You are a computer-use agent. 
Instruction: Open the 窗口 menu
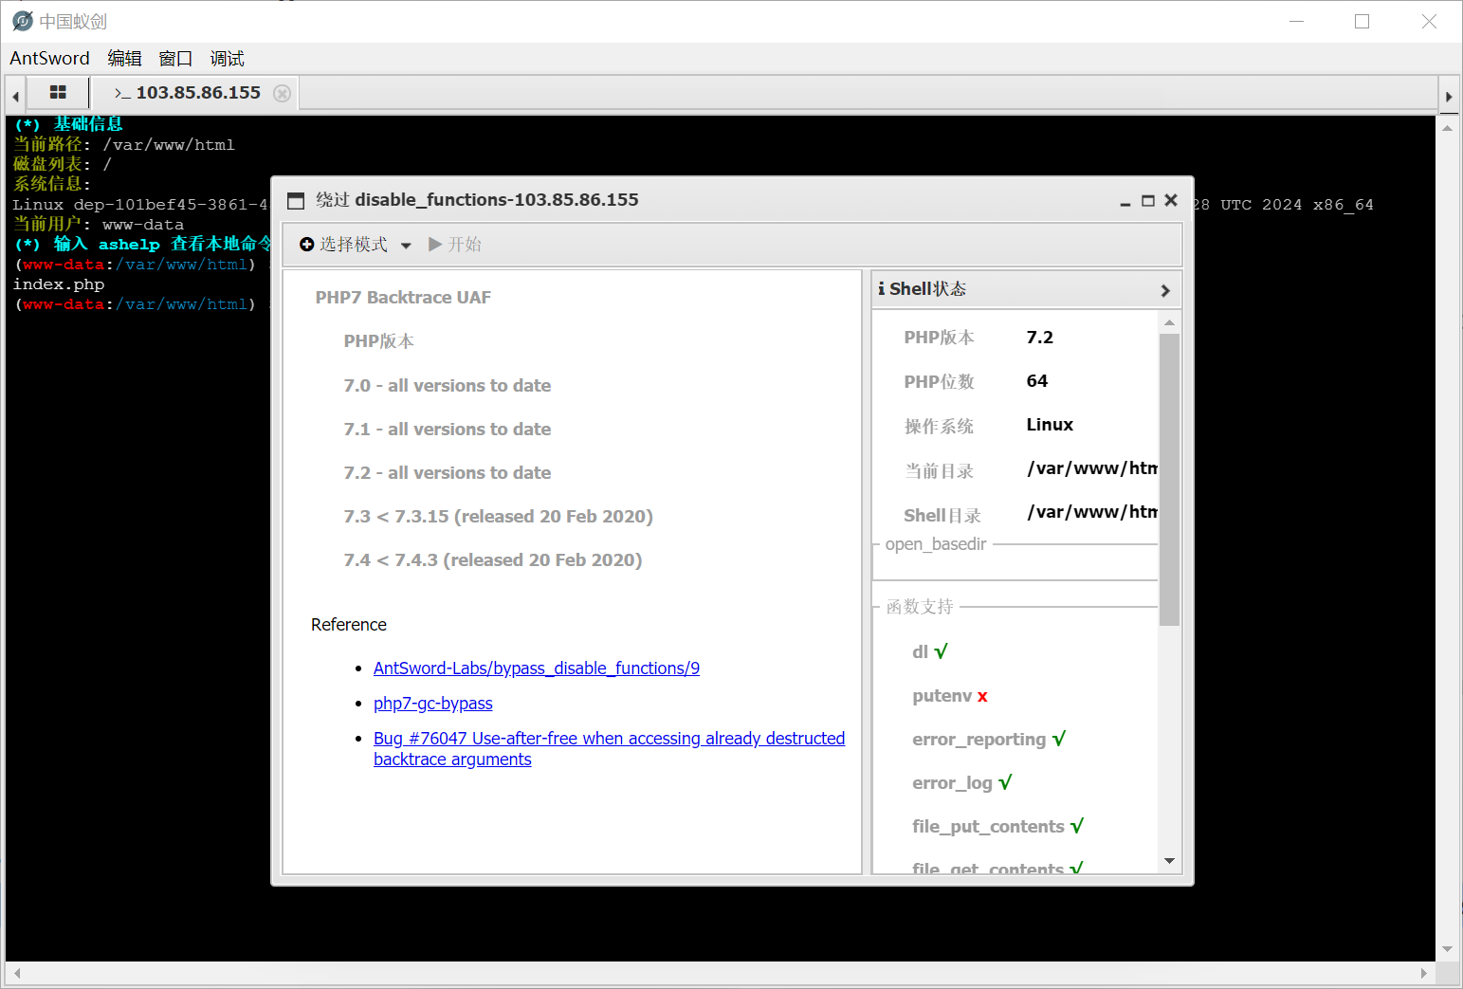175,59
